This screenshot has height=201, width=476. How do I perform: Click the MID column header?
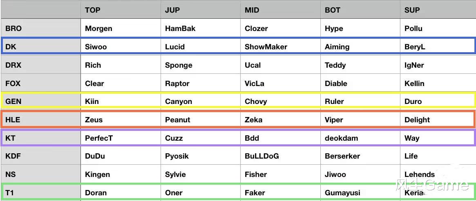pyautogui.click(x=280, y=10)
